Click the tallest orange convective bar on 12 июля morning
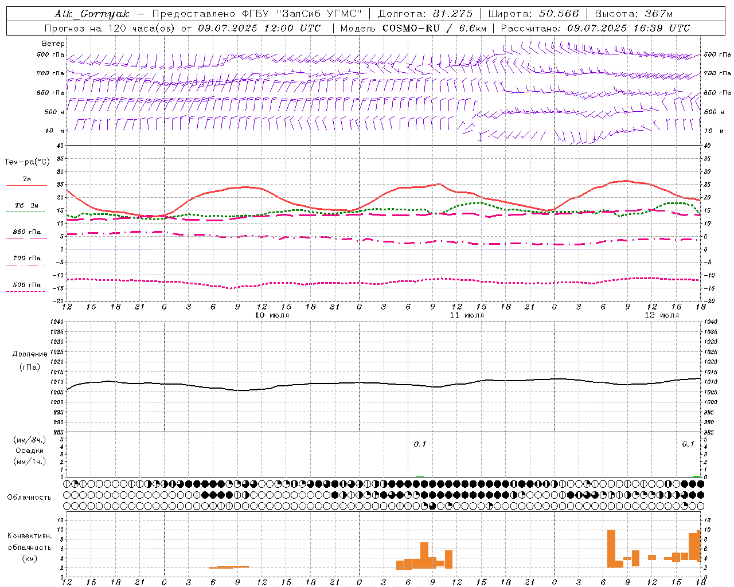Viewport: 734px width, 587px height. click(611, 549)
